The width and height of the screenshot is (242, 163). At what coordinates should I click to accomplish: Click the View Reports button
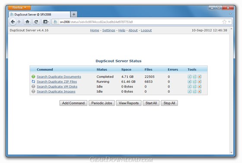(129, 103)
